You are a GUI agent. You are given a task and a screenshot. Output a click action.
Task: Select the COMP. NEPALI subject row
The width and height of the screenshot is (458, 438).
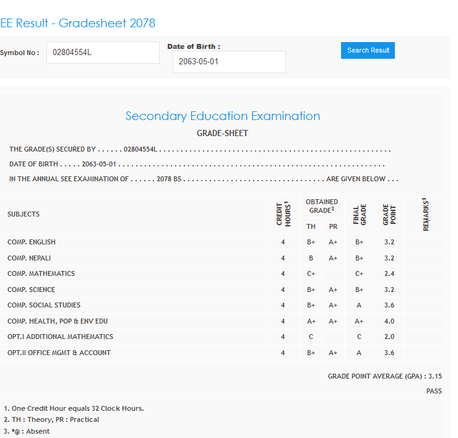tap(29, 258)
